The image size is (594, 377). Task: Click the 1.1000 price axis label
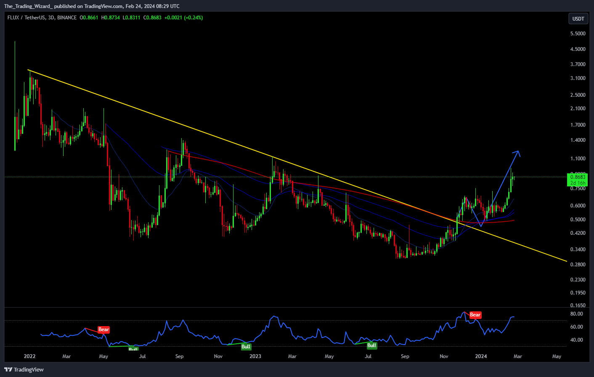(x=578, y=159)
